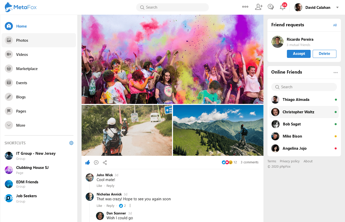Viewport: 345px width, 222px height.
Task: Click the friend requests icon in header
Action: [259, 7]
